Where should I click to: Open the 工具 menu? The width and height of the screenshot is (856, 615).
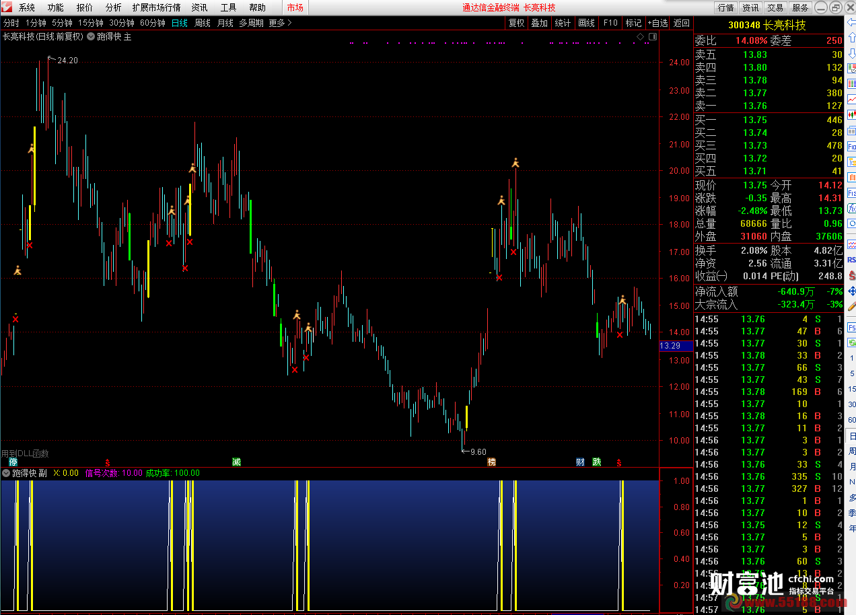(x=228, y=7)
